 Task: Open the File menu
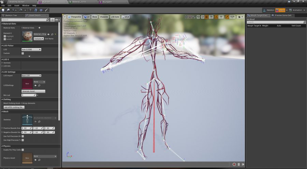(3, 5)
